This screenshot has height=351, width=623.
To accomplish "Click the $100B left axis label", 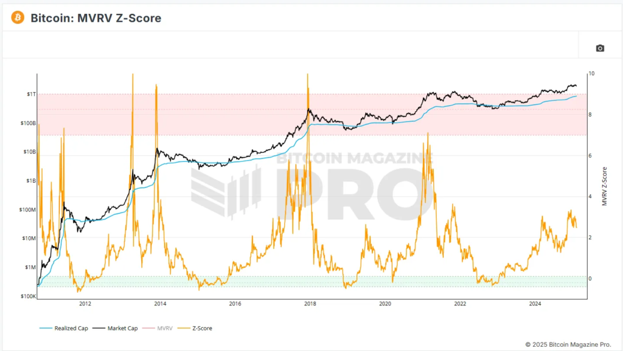I will pos(28,123).
